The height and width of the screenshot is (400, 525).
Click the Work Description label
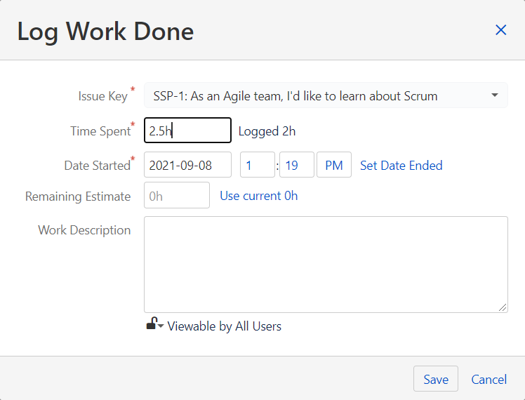click(x=84, y=230)
